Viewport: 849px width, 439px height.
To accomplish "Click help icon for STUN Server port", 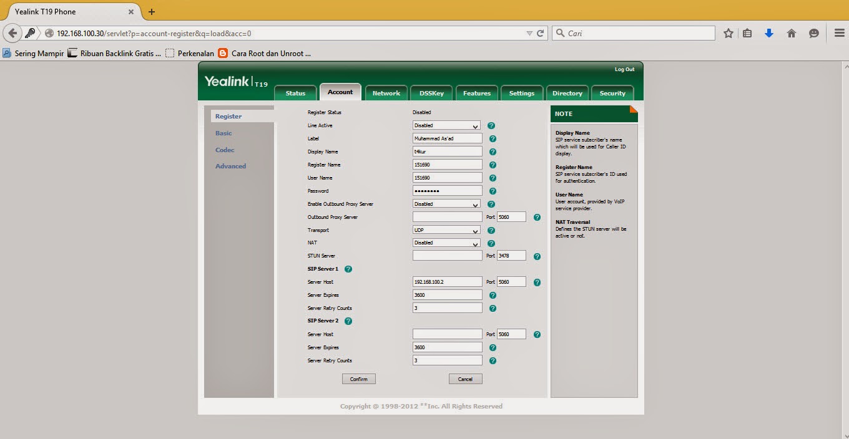I will (x=537, y=256).
